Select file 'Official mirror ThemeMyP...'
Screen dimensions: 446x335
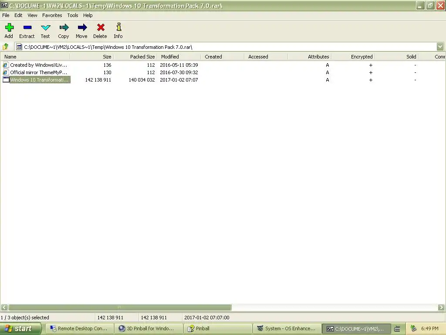pyautogui.click(x=39, y=72)
